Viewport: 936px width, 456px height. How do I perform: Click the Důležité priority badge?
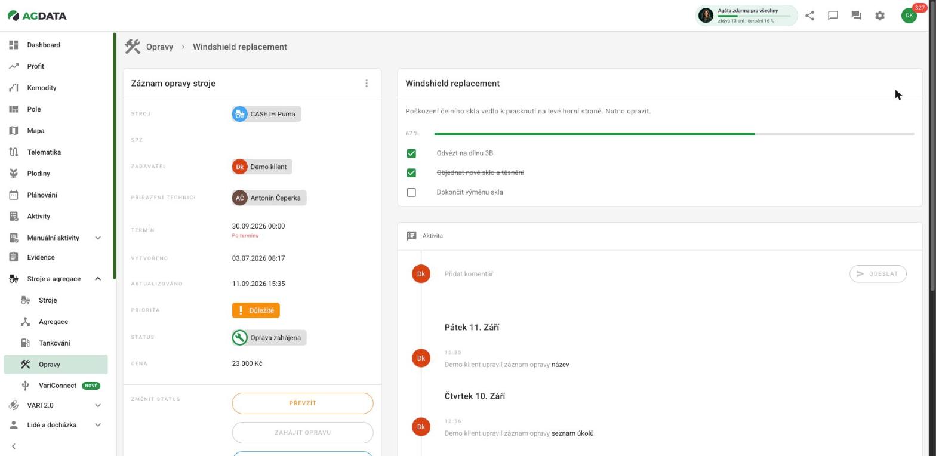point(255,310)
